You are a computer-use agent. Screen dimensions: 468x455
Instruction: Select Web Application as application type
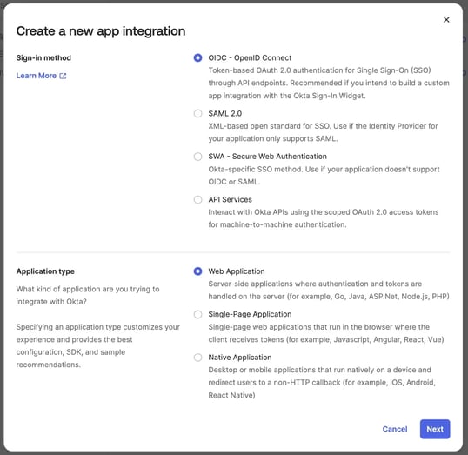click(x=197, y=271)
